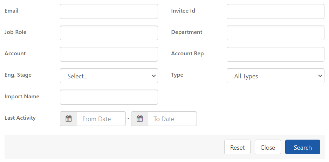Screen dimensions: 329x162
Task: Click the Close button
Action: coord(268,147)
